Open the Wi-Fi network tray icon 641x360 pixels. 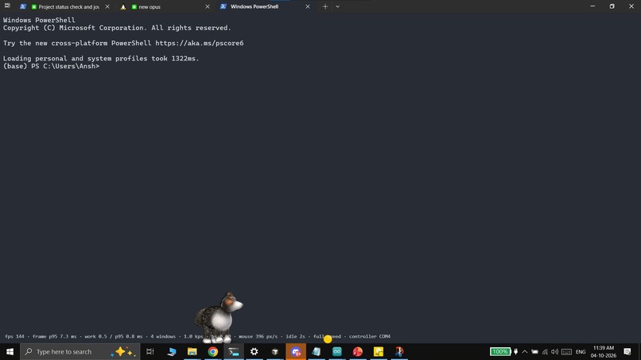(545, 351)
